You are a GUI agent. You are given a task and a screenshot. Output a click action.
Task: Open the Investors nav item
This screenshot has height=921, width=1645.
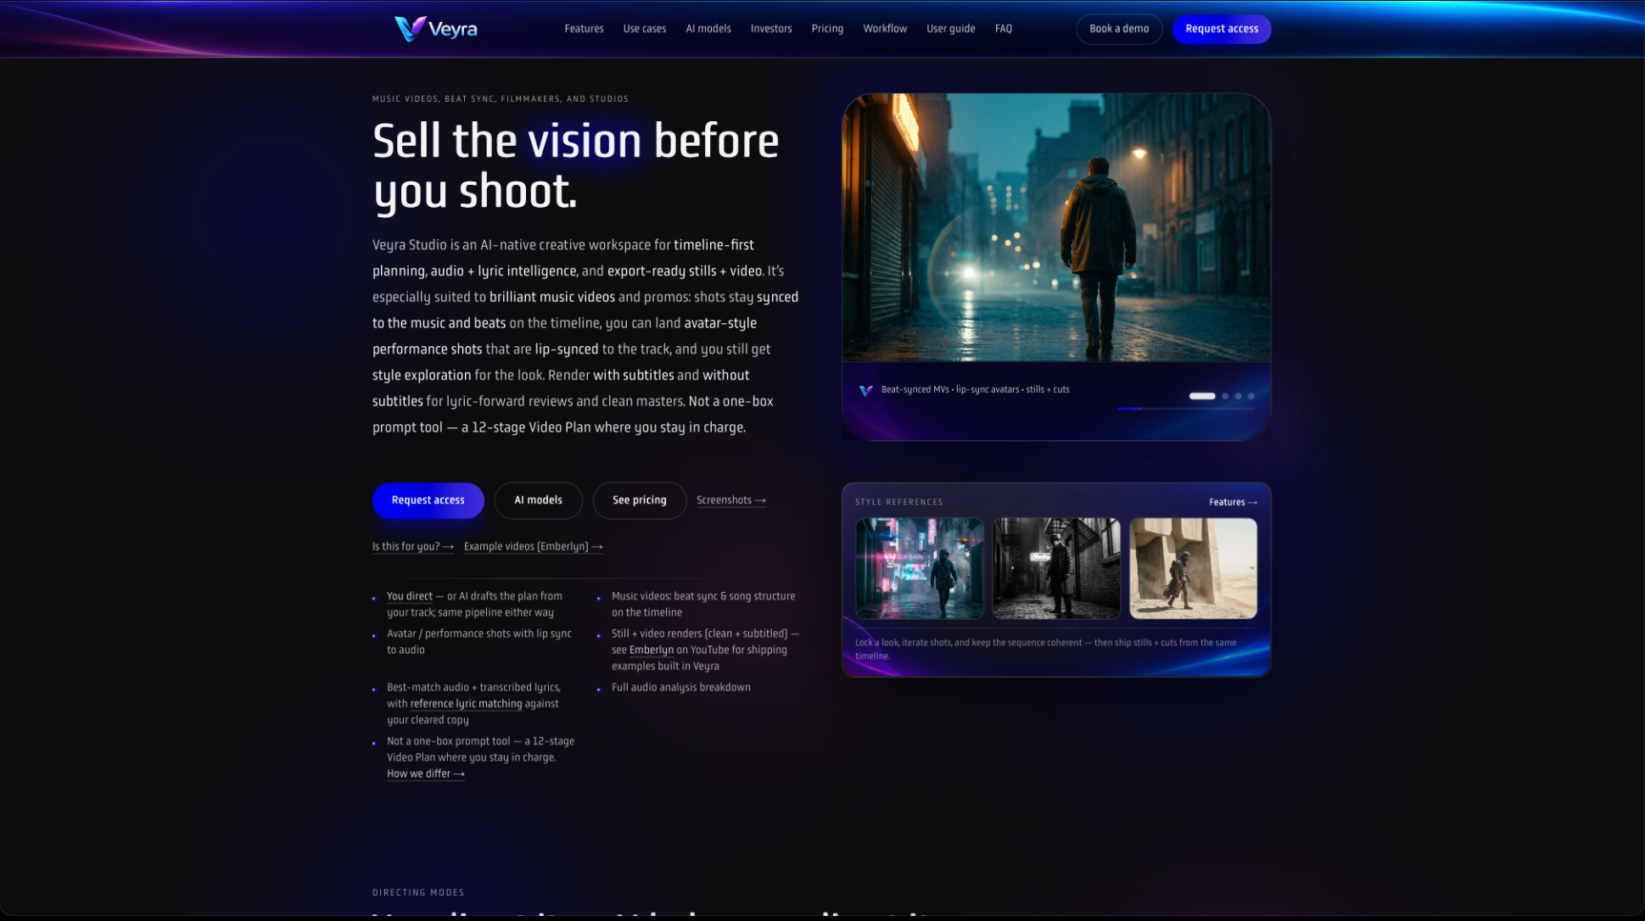(x=771, y=29)
